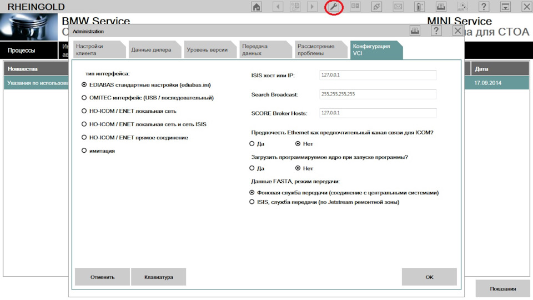
Task: Click the Дата column header
Action: tap(500, 69)
